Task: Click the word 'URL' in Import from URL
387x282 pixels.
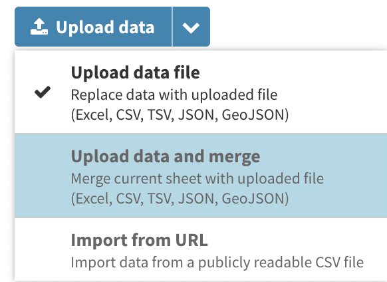Action: (192, 240)
